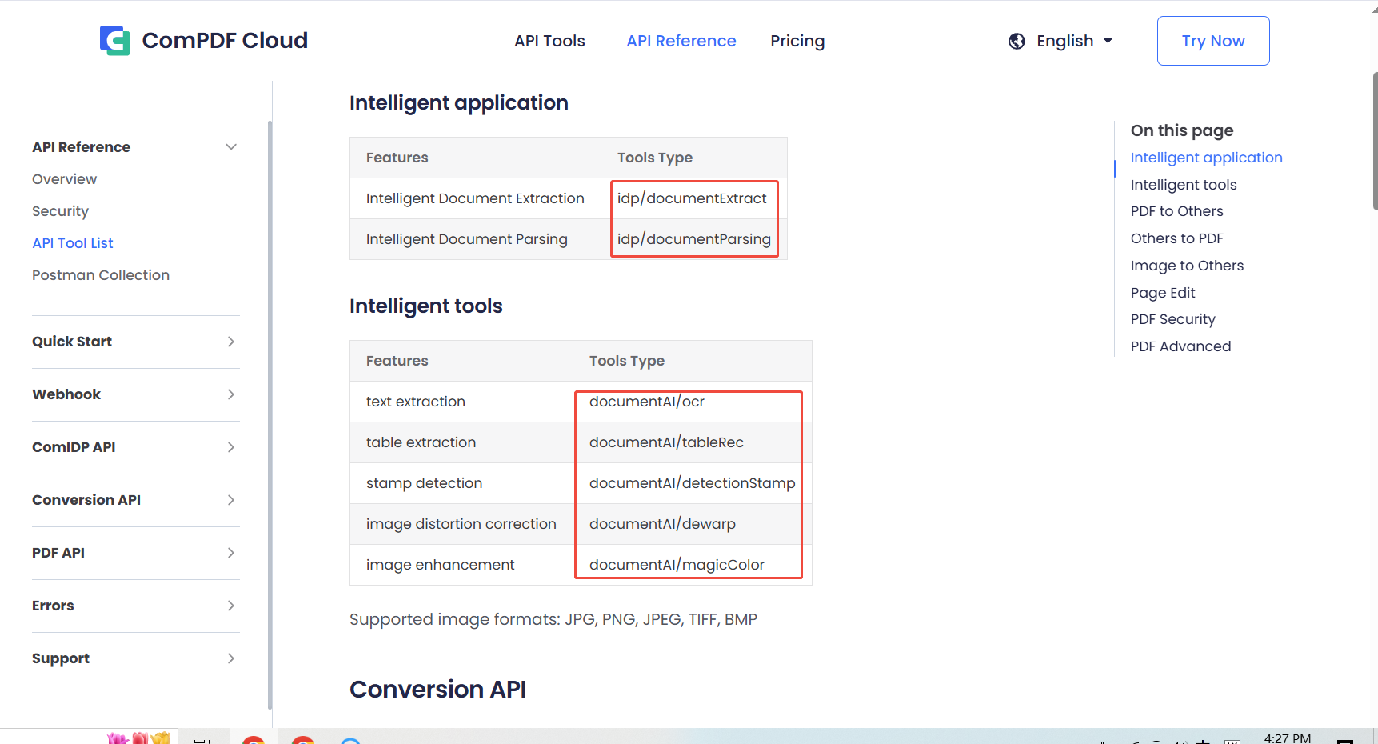Switch to the API Tools menu

pyautogui.click(x=549, y=41)
